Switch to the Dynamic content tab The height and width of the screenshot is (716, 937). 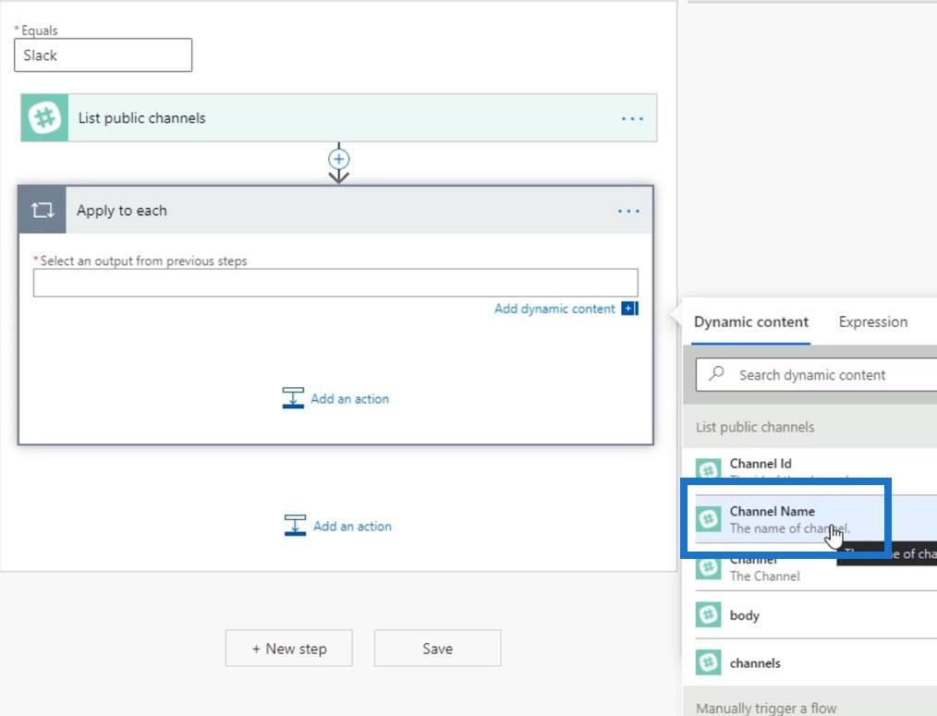pyautogui.click(x=750, y=322)
